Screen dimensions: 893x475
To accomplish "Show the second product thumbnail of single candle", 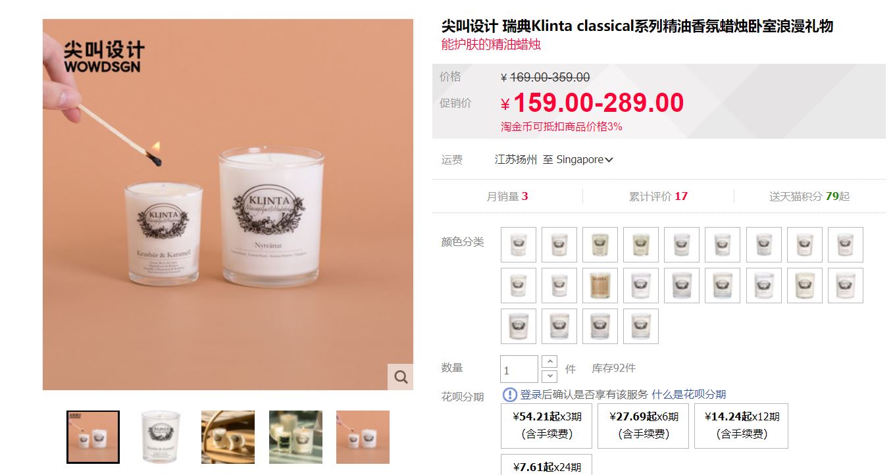I will [161, 438].
